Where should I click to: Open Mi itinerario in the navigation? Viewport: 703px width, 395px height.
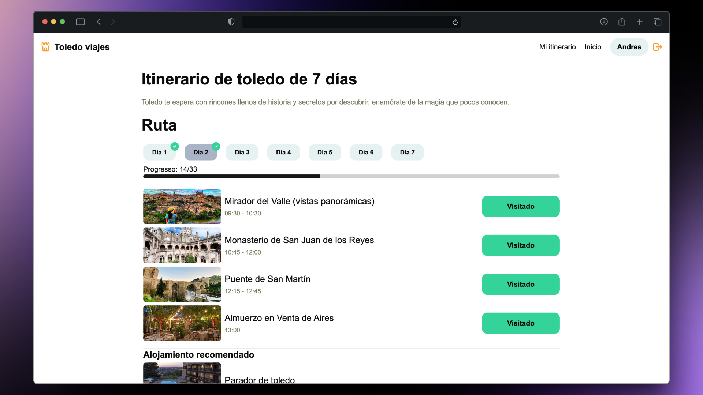(557, 47)
